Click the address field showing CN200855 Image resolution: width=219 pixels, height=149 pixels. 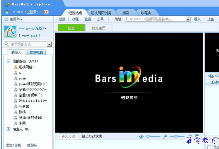156,19
